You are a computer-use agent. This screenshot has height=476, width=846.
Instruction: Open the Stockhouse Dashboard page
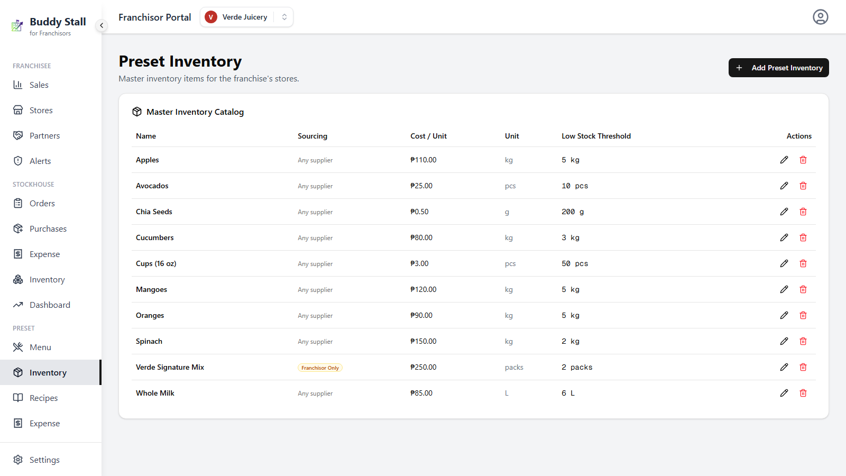tap(51, 305)
